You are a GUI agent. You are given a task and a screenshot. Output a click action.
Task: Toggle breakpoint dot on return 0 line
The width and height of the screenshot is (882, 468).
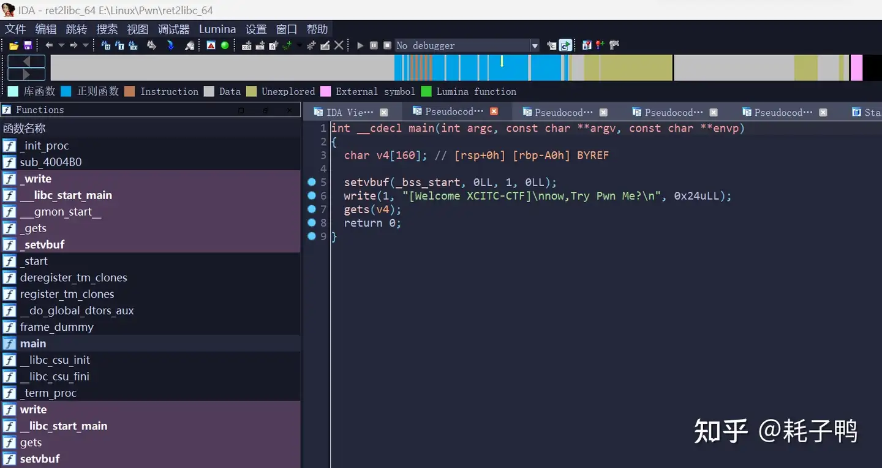312,222
